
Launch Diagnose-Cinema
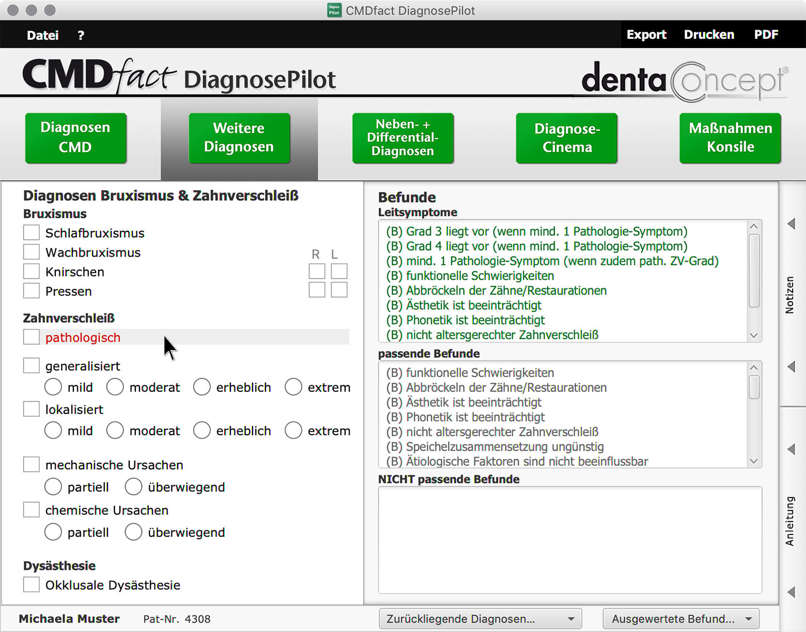point(567,138)
